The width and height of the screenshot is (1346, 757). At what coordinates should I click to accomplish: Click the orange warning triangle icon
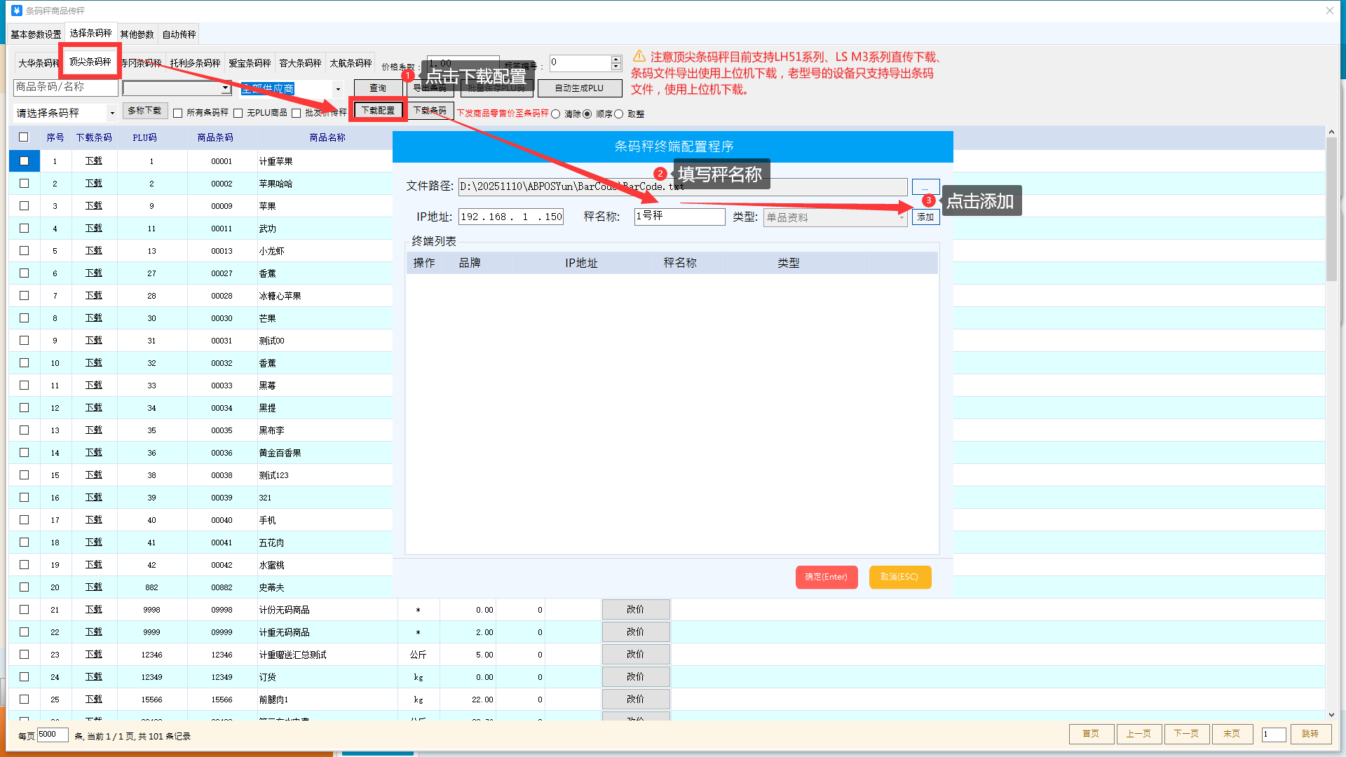pyautogui.click(x=639, y=56)
